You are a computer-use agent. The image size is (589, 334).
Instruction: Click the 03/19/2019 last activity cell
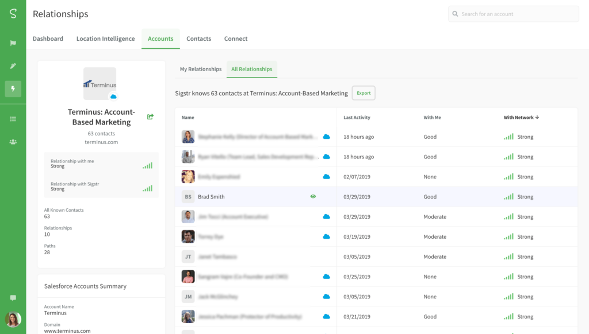pyautogui.click(x=357, y=236)
